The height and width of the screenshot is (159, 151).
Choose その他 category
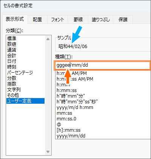tap(25, 95)
